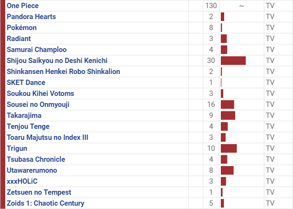Open the One Piece anime link
This screenshot has width=293, height=209.
tap(22, 6)
